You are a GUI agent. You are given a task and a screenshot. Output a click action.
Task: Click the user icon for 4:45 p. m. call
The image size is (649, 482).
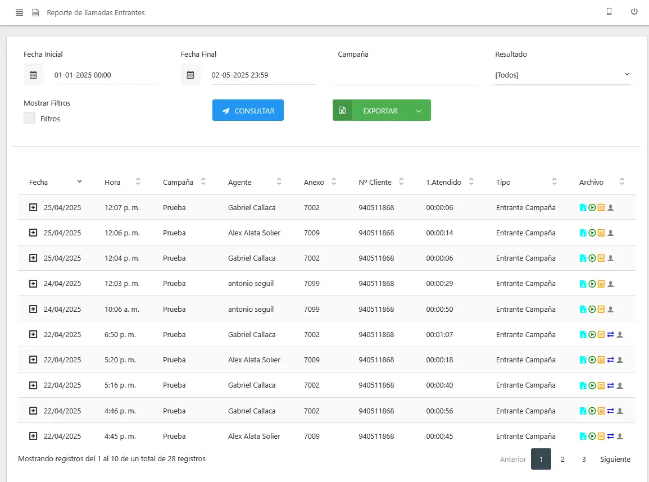(620, 436)
